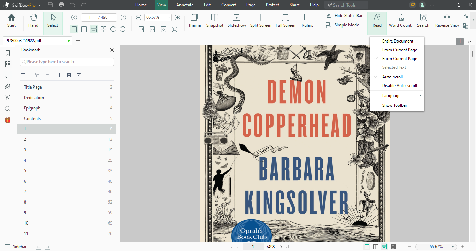This screenshot has height=251, width=476.
Task: Rotate the page clockwise
Action: (x=113, y=29)
